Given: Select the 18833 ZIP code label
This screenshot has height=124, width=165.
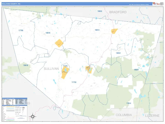Looking at the screenshot, I should pyautogui.click(x=100, y=11).
